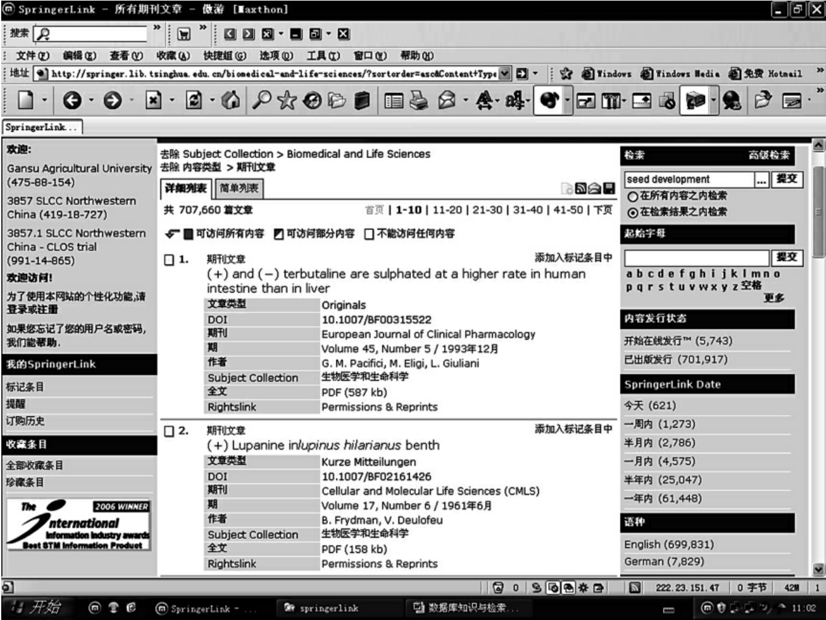Expand the stop button dropdown arrow

coord(172,101)
